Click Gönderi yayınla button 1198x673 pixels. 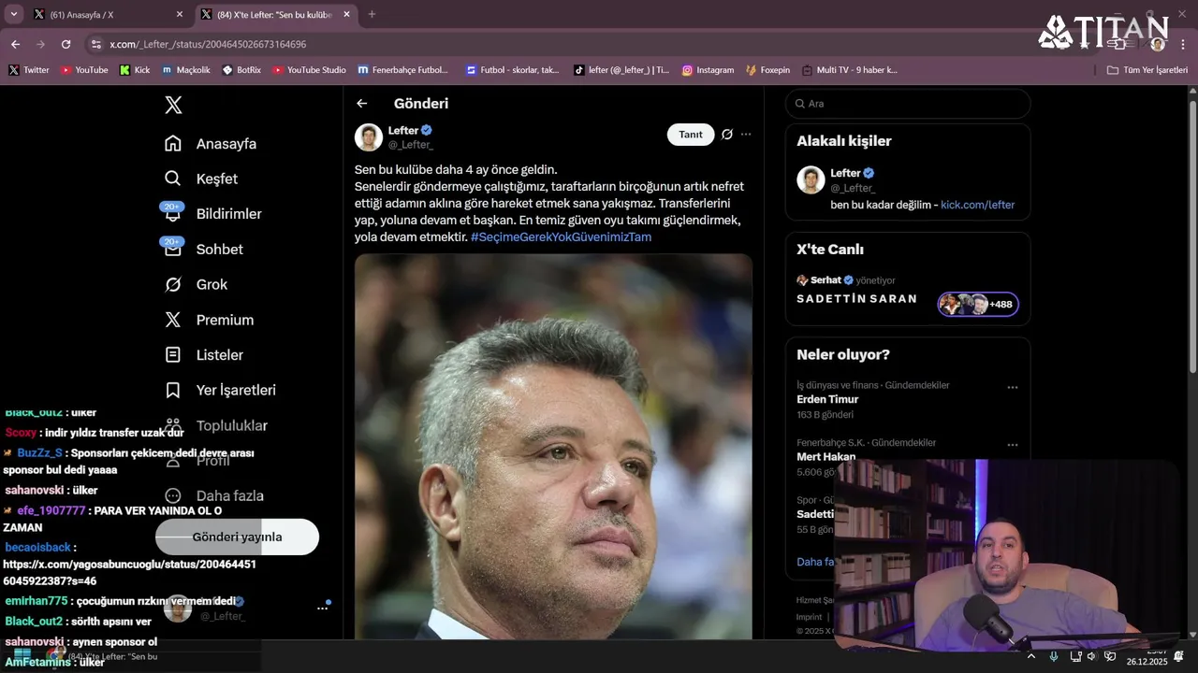(x=237, y=537)
